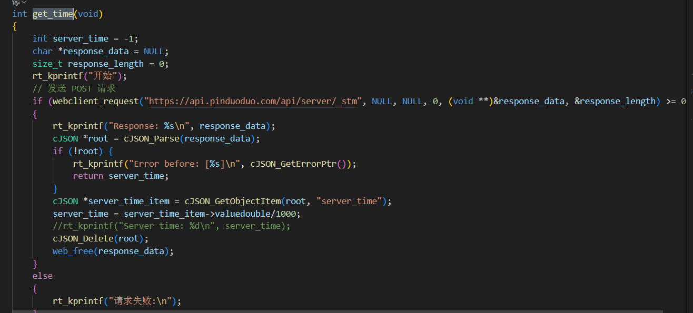693x313 pixels.
Task: Click the else keyword
Action: coord(43,276)
